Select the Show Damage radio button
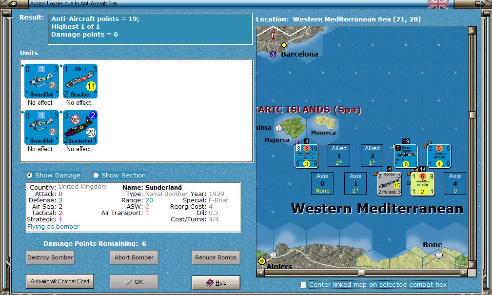 [29, 175]
